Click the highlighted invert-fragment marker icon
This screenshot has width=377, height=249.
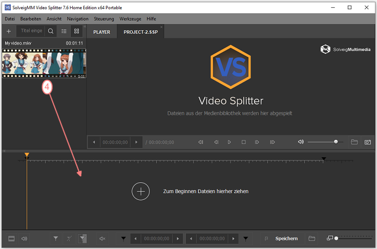(x=82, y=238)
